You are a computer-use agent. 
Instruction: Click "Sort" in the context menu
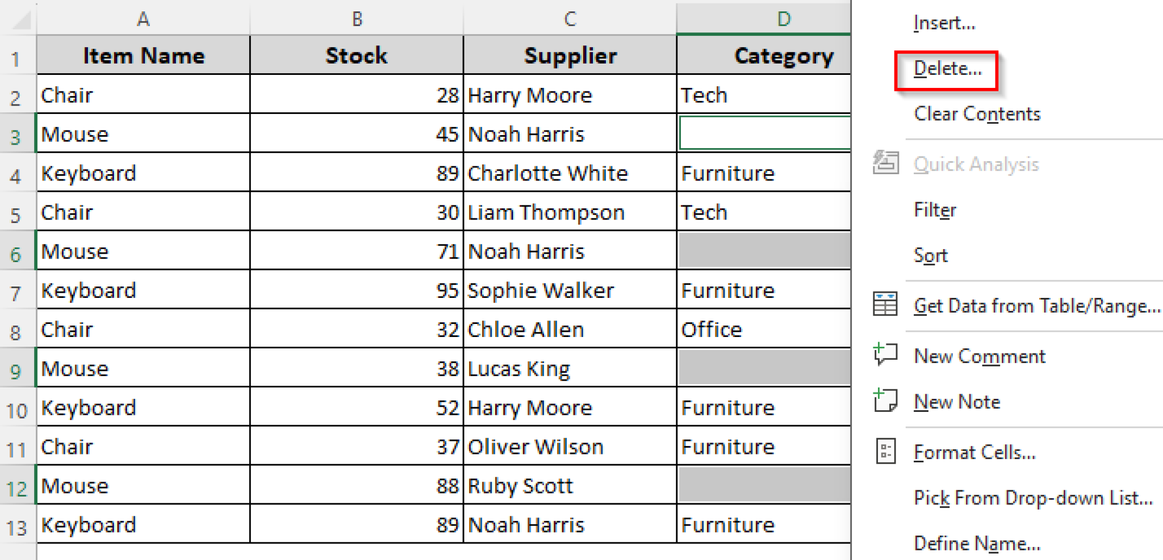point(930,255)
